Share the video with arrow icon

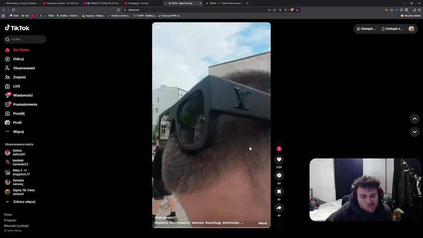pos(279,208)
